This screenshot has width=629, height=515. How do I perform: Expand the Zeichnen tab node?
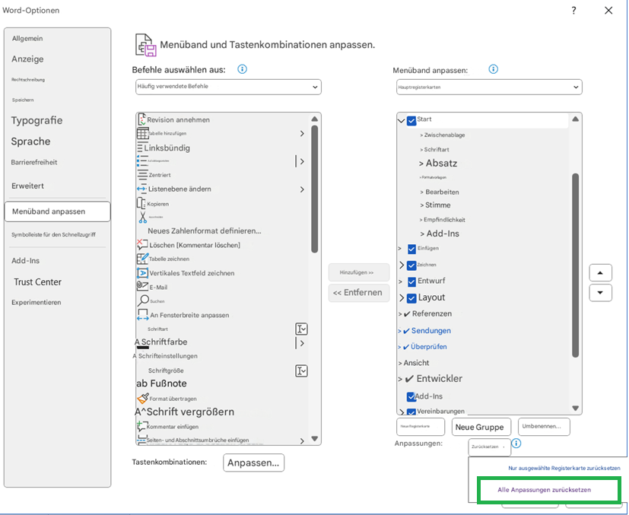pos(402,265)
